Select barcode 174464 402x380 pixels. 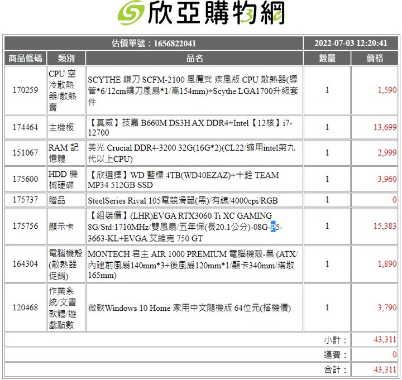pos(25,127)
